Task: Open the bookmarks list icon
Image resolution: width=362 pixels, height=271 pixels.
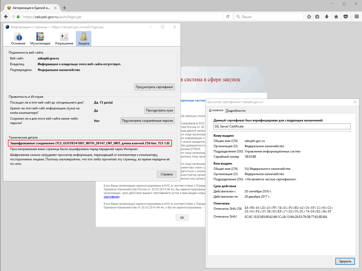Action: [x=317, y=17]
